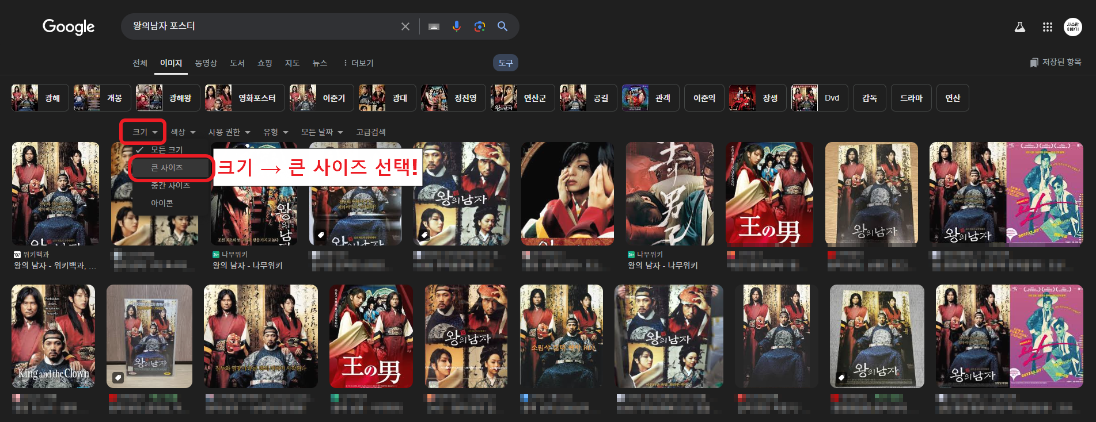The height and width of the screenshot is (422, 1096).
Task: Open the 모든 날짜 dropdown
Action: pos(322,132)
